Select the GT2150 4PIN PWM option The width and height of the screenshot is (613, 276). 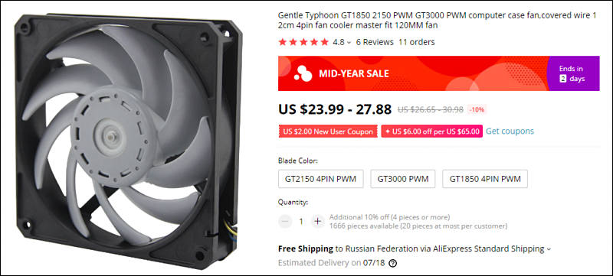coord(320,179)
